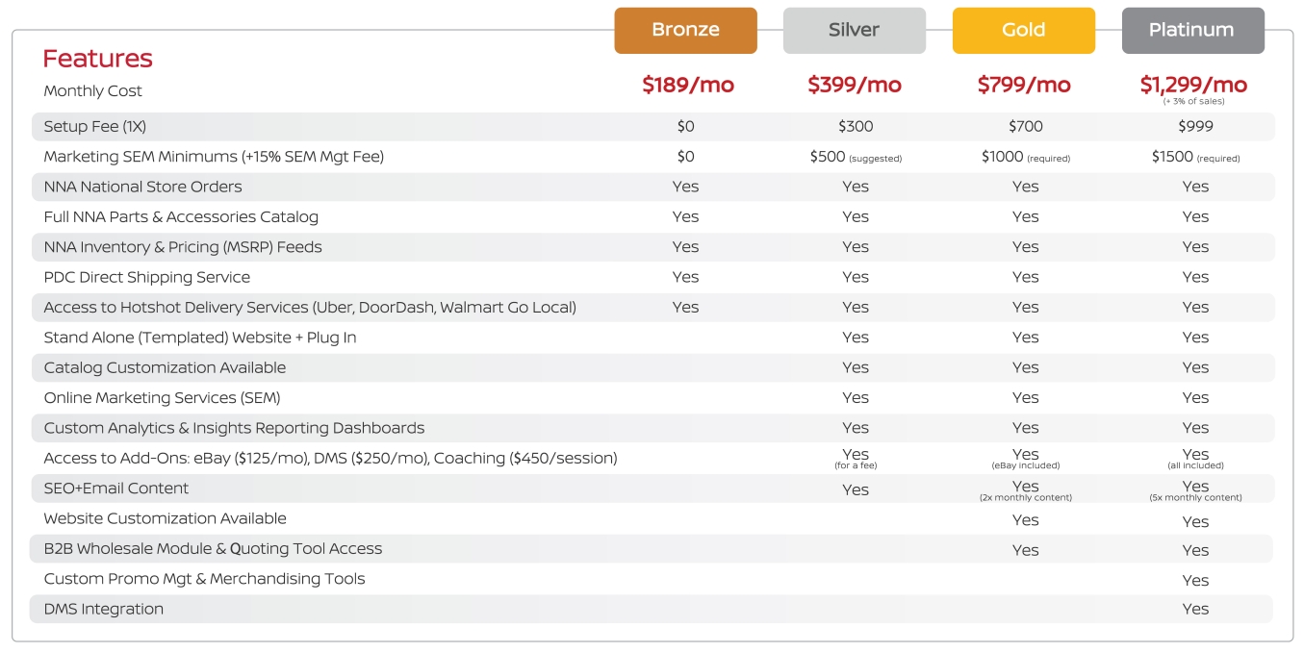
Task: Select the PDC Direct Shipping Service row
Action: 147,277
